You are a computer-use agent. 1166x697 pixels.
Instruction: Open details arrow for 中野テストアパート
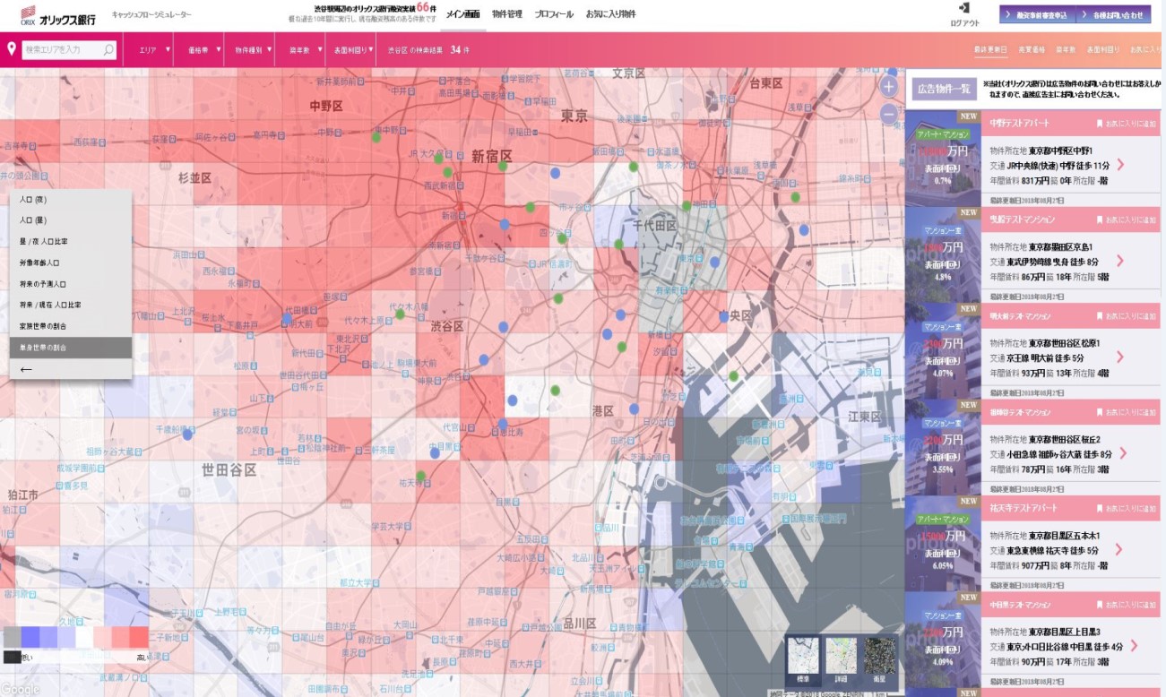pyautogui.click(x=1120, y=165)
